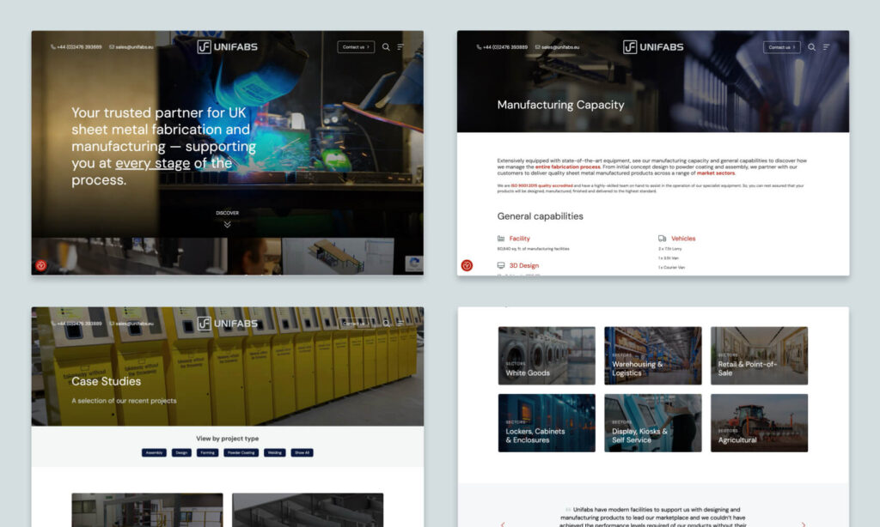
Task: Click the red badge icon on Manufacturing Capacity page
Action: point(467,265)
